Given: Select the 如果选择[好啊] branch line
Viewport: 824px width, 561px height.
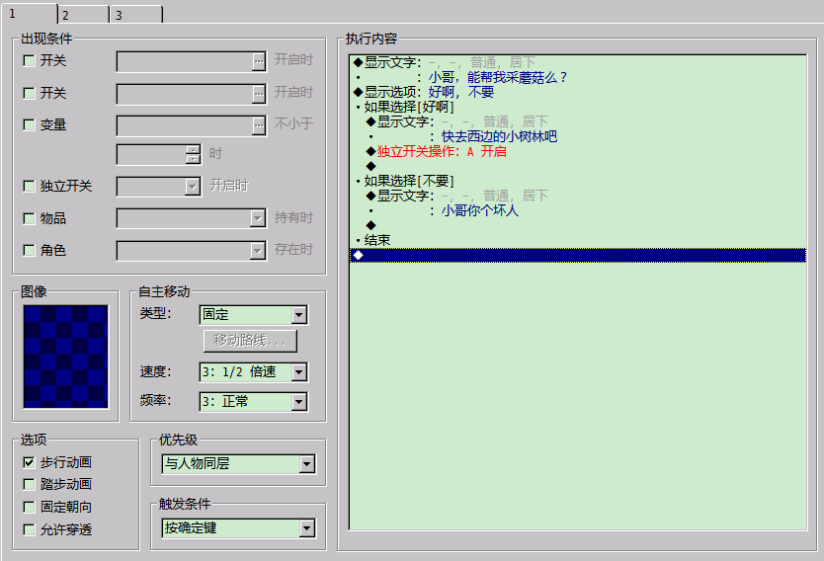Looking at the screenshot, I should [578, 107].
